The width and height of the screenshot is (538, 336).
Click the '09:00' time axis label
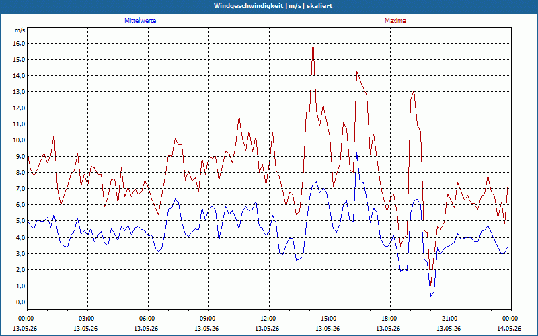(208, 319)
